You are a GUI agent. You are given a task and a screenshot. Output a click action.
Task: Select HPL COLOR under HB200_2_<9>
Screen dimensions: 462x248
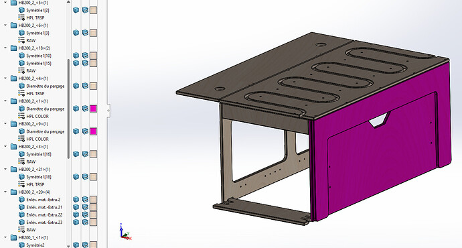click(37, 139)
